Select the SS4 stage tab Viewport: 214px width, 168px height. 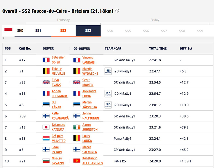coord(110,31)
